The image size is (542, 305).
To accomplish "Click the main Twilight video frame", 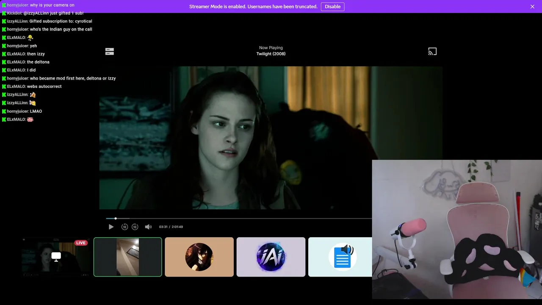I will 271,138.
